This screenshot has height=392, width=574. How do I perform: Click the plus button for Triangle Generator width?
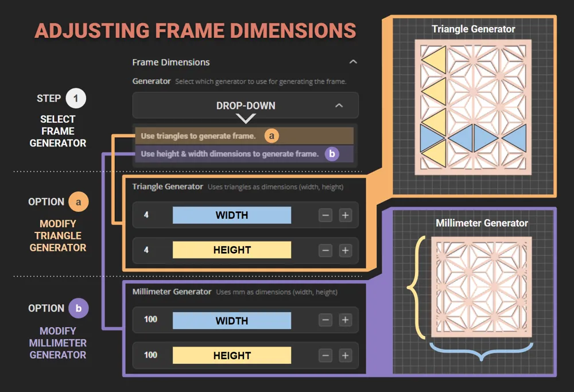coord(345,216)
